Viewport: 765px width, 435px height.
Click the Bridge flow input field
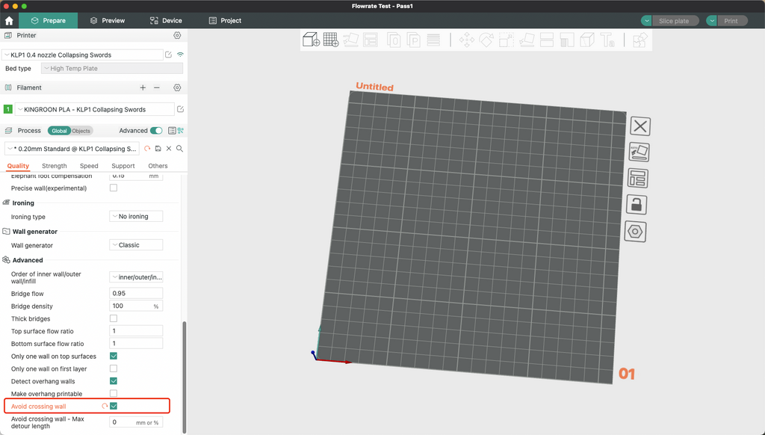click(x=136, y=294)
